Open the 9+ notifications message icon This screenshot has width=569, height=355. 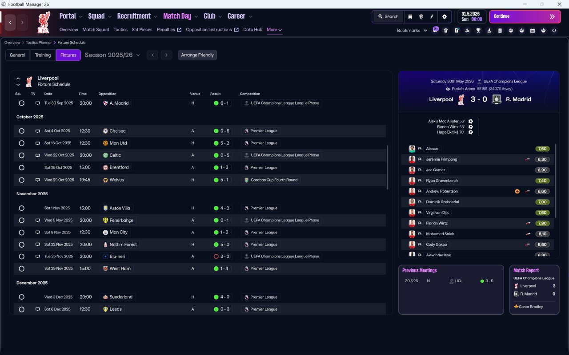436,30
